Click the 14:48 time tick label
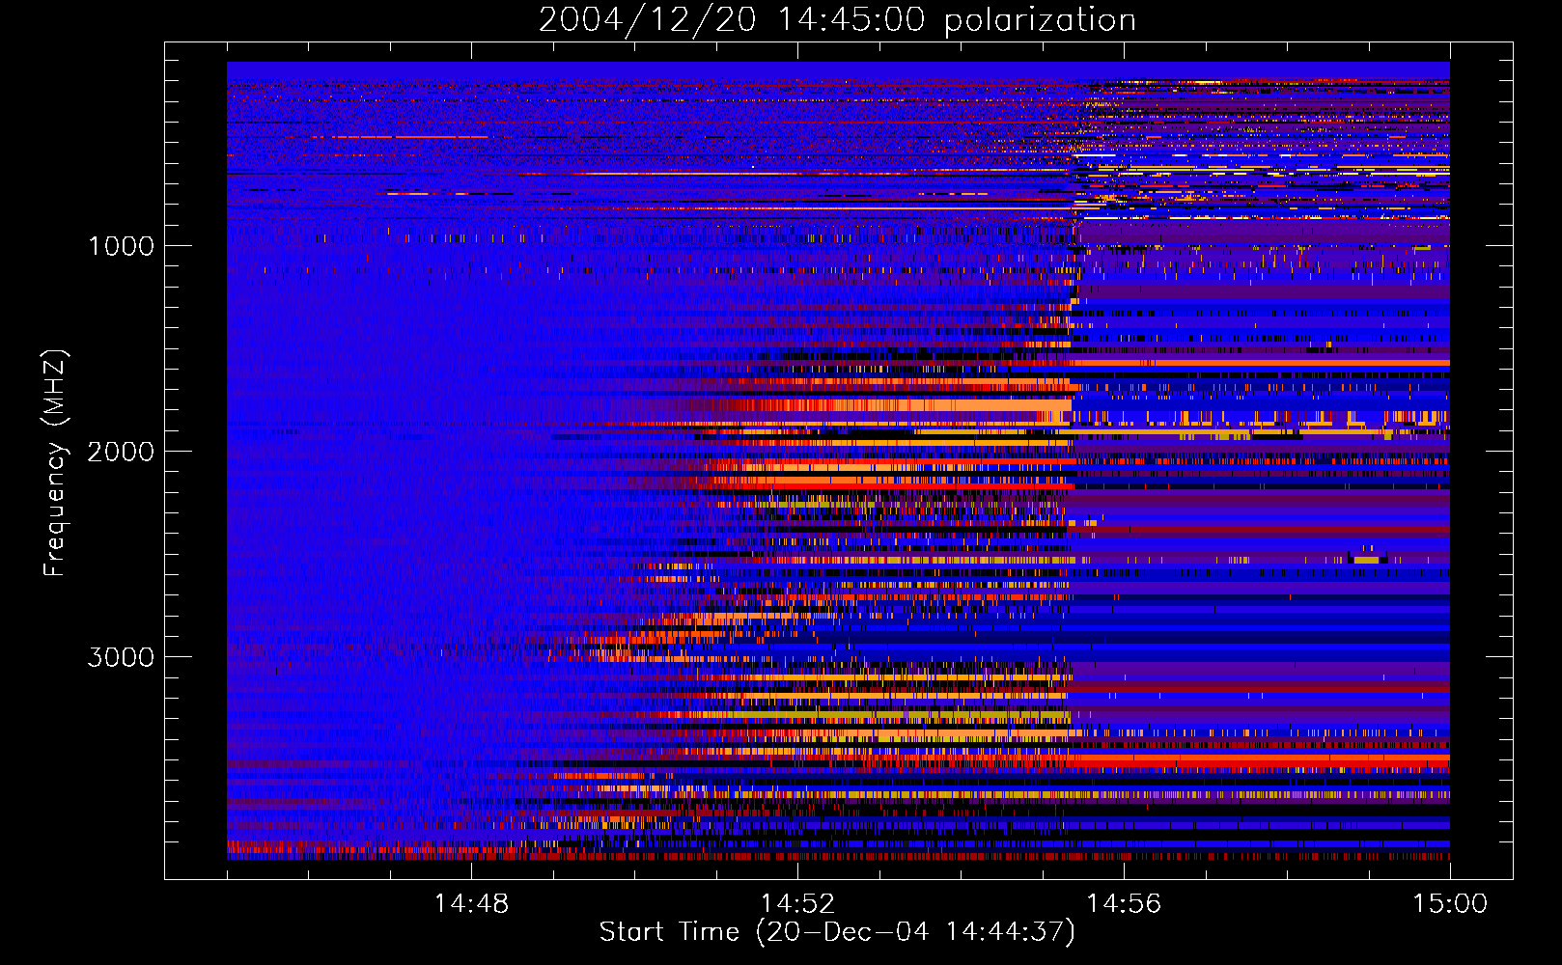Screen dimensions: 1562x965 (471, 904)
